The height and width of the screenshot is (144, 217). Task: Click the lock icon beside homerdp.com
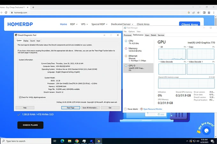pyautogui.click(x=12, y=12)
